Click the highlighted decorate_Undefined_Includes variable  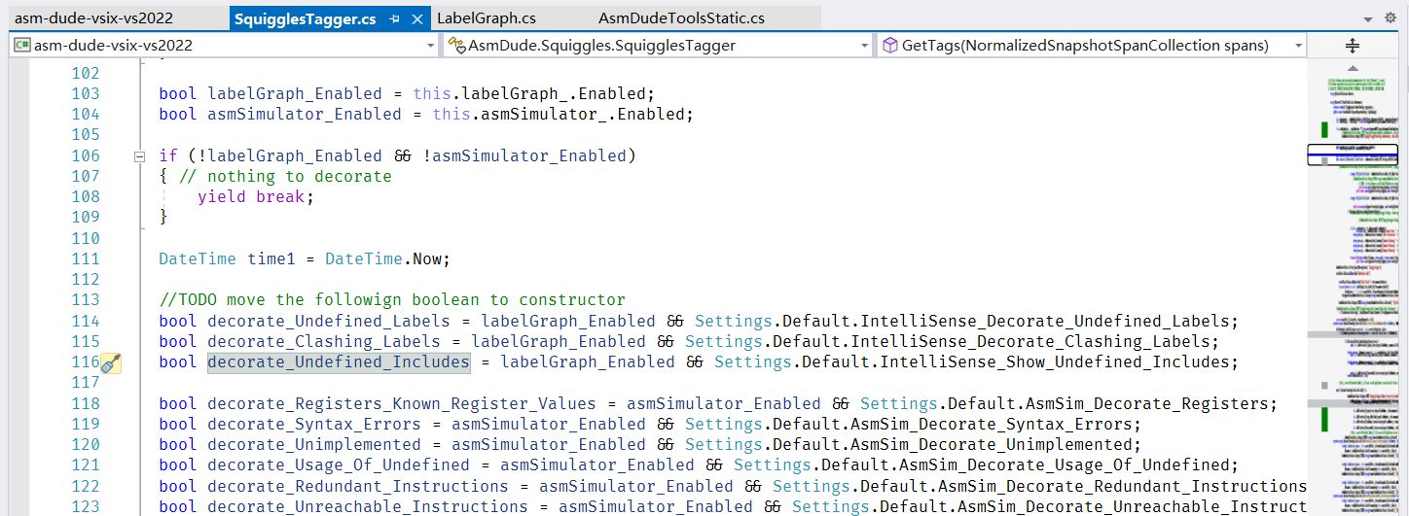(x=338, y=362)
